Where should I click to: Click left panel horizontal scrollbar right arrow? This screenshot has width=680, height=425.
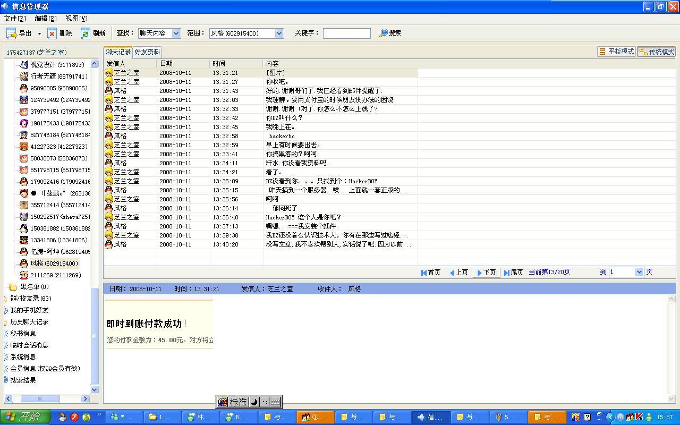click(x=85, y=398)
